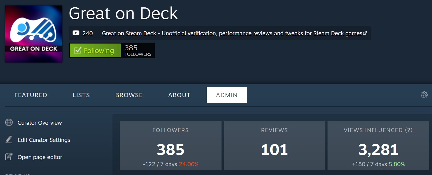The width and height of the screenshot is (432, 175).
Task: Switch to the LISTS tab
Action: [x=81, y=95]
